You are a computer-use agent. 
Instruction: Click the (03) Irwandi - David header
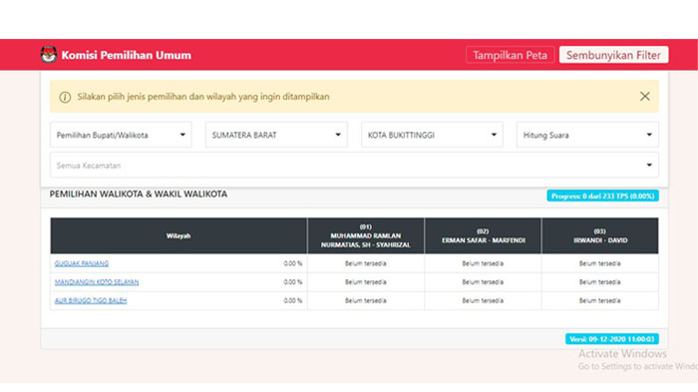coord(600,235)
